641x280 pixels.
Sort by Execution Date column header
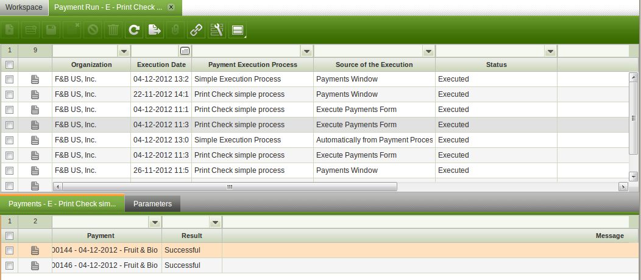(161, 65)
